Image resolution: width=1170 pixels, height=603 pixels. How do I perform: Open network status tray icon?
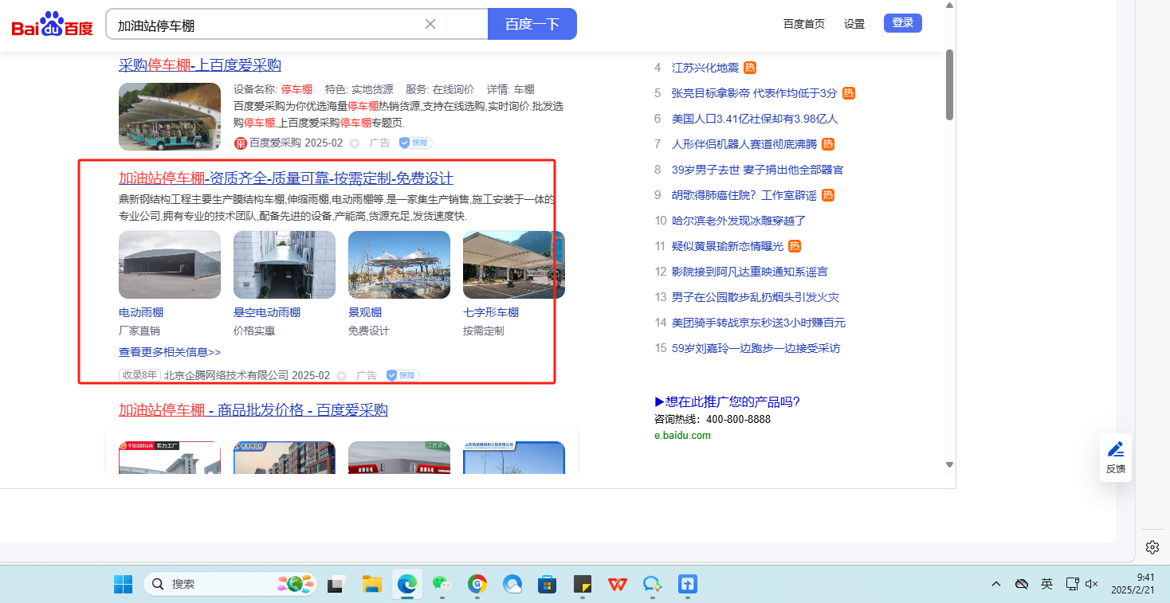[1072, 584]
